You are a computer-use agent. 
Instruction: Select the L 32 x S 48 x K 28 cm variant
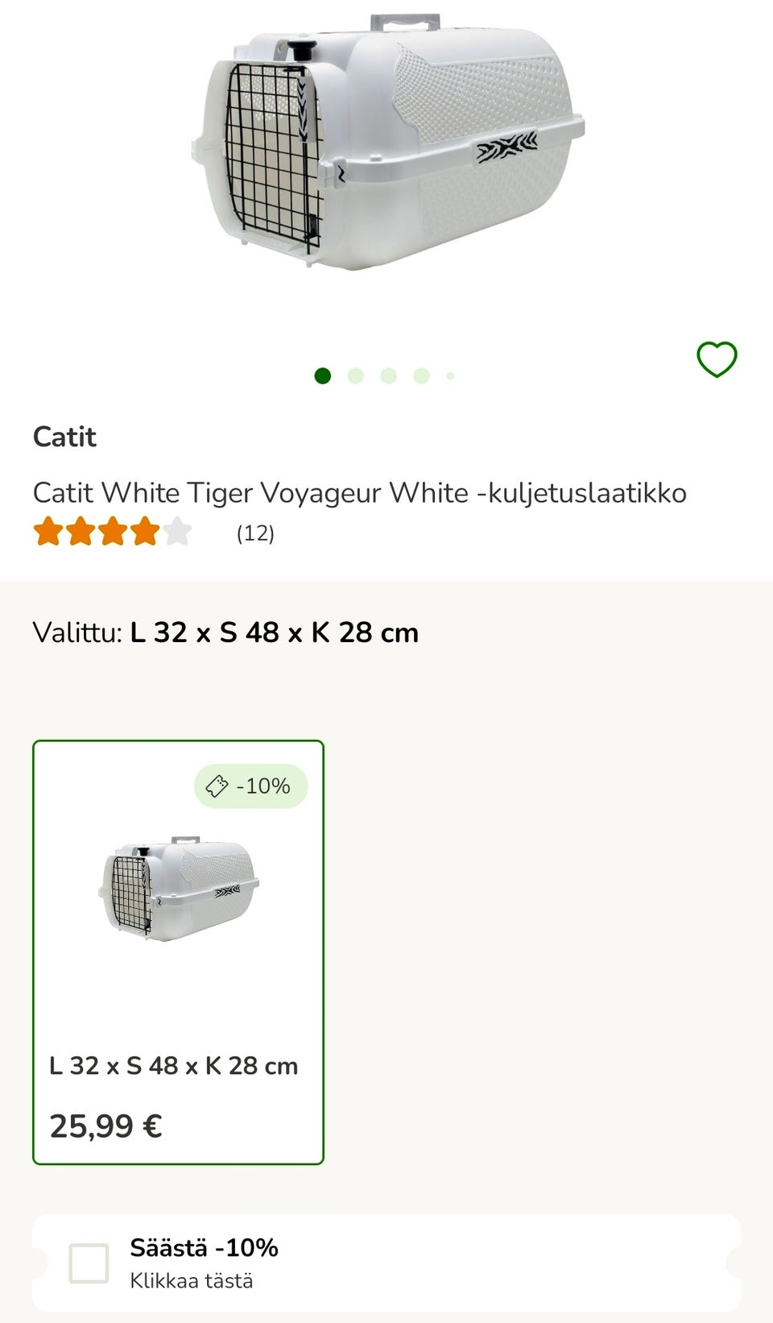177,951
